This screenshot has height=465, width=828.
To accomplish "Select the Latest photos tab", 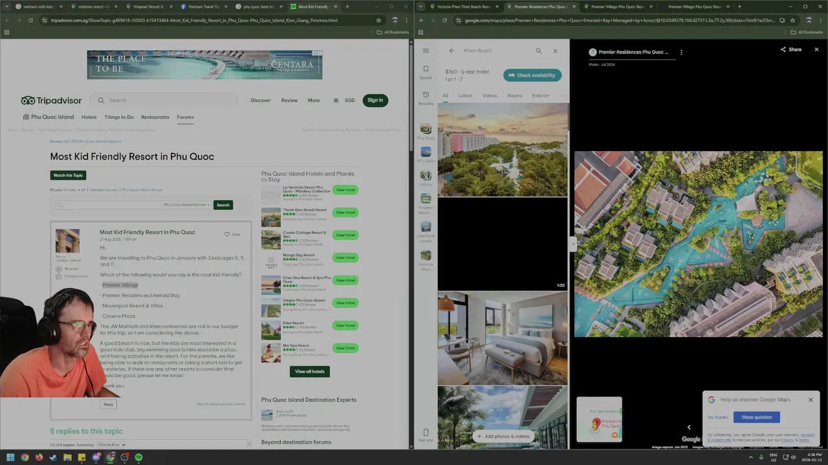I will (x=465, y=96).
